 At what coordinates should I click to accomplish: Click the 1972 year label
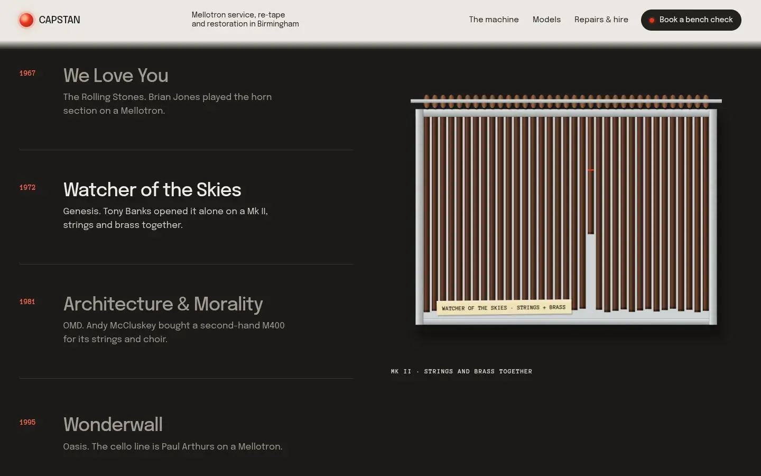click(x=27, y=187)
